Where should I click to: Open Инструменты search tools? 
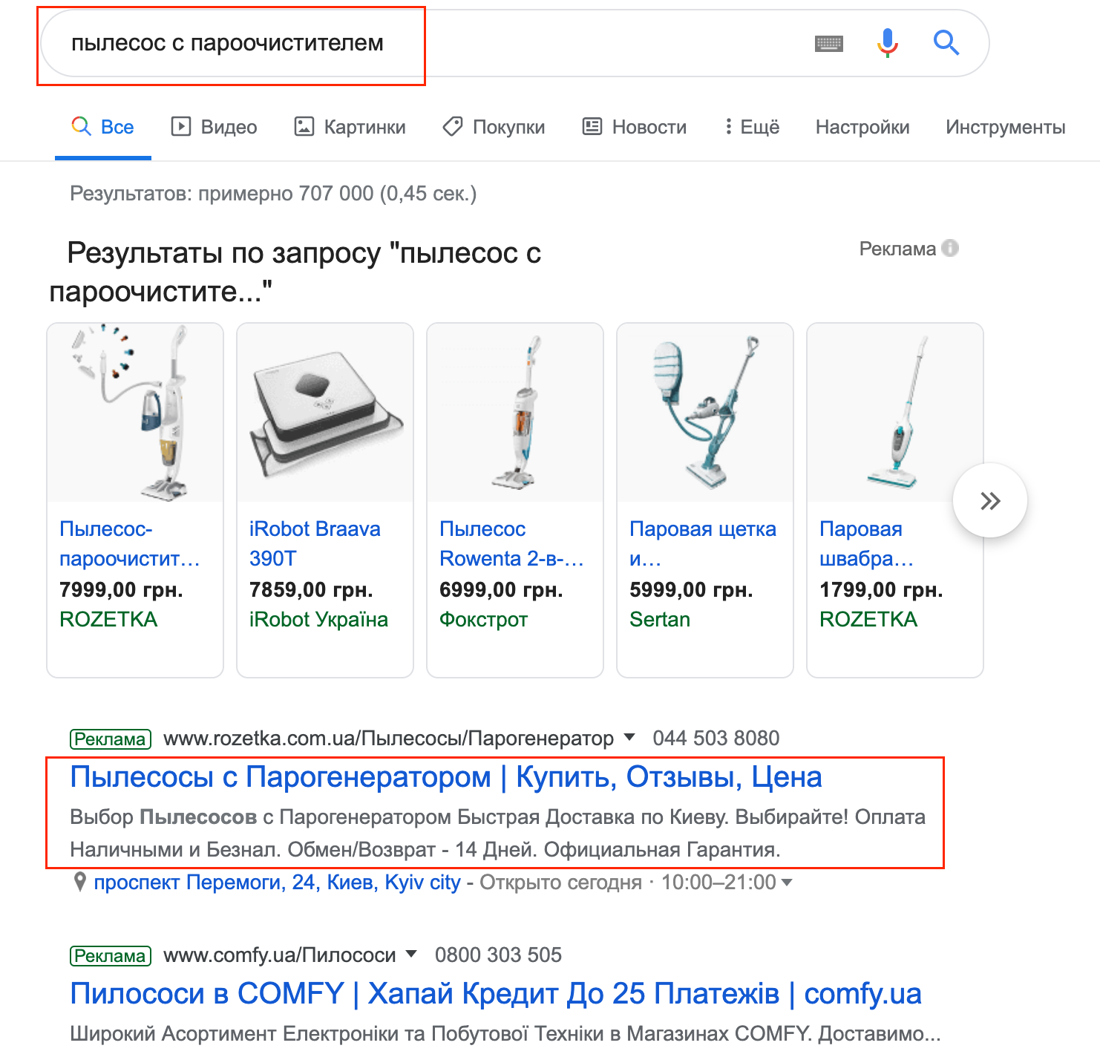[x=1005, y=127]
